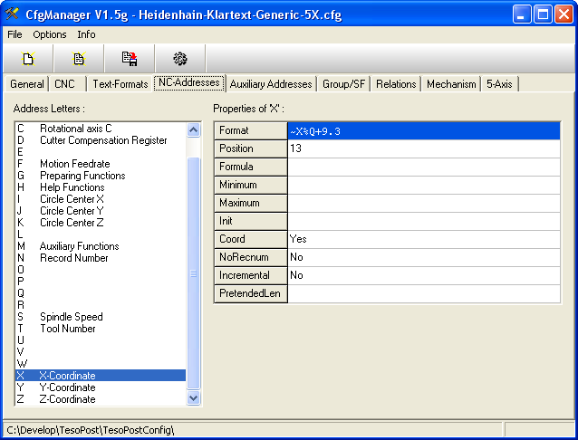The width and height of the screenshot is (578, 440).
Task: Click the scroll down arrow of address list
Action: pyautogui.click(x=193, y=397)
